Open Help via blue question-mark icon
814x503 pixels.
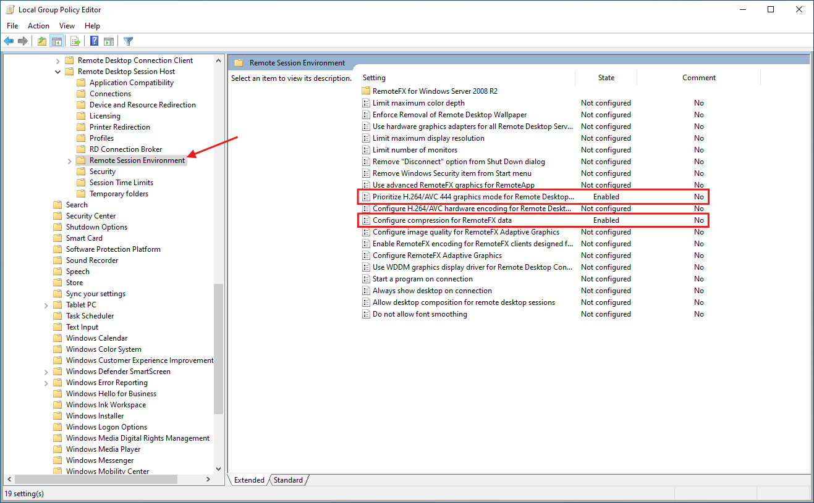(95, 41)
